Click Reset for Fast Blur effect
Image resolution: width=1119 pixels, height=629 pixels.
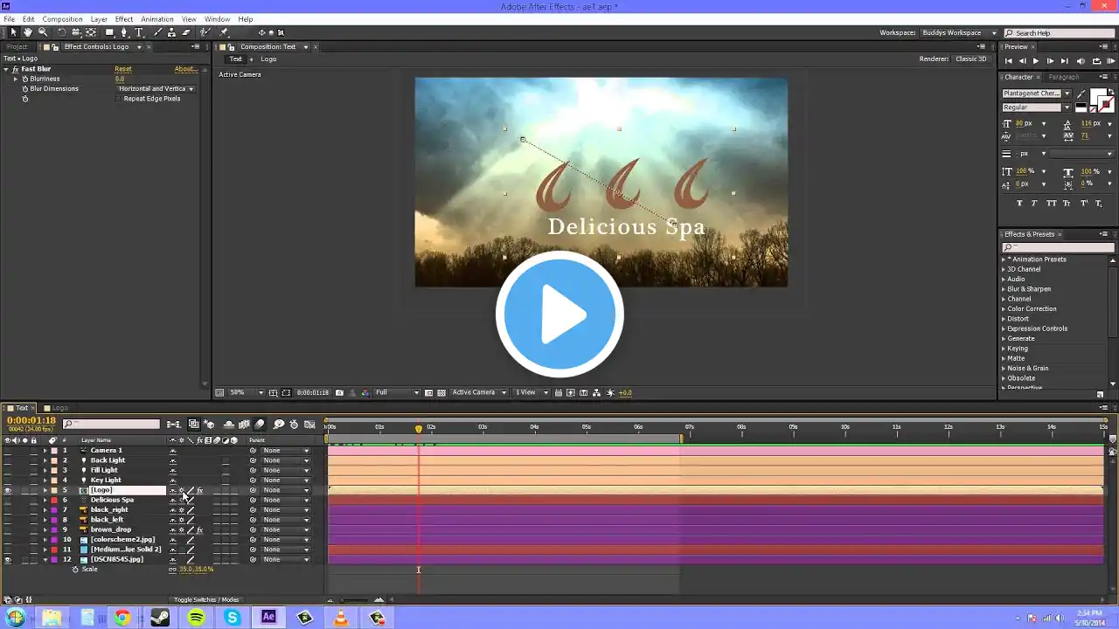point(123,69)
